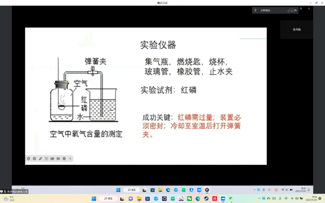Click the Tencent Meeting icon in the bottom taskbar
This screenshot has height=203, width=325.
[223, 199]
